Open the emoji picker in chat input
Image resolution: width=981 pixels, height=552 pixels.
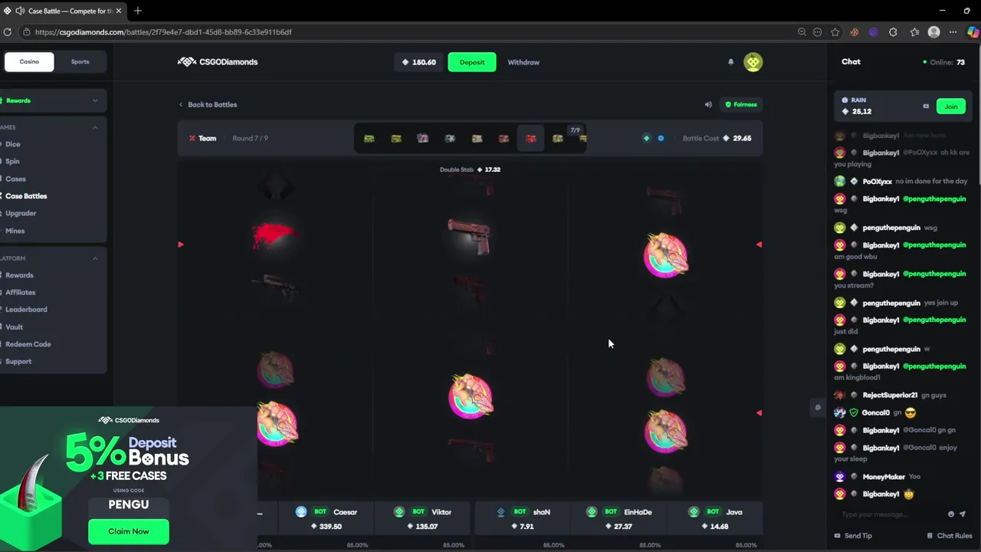coord(951,514)
